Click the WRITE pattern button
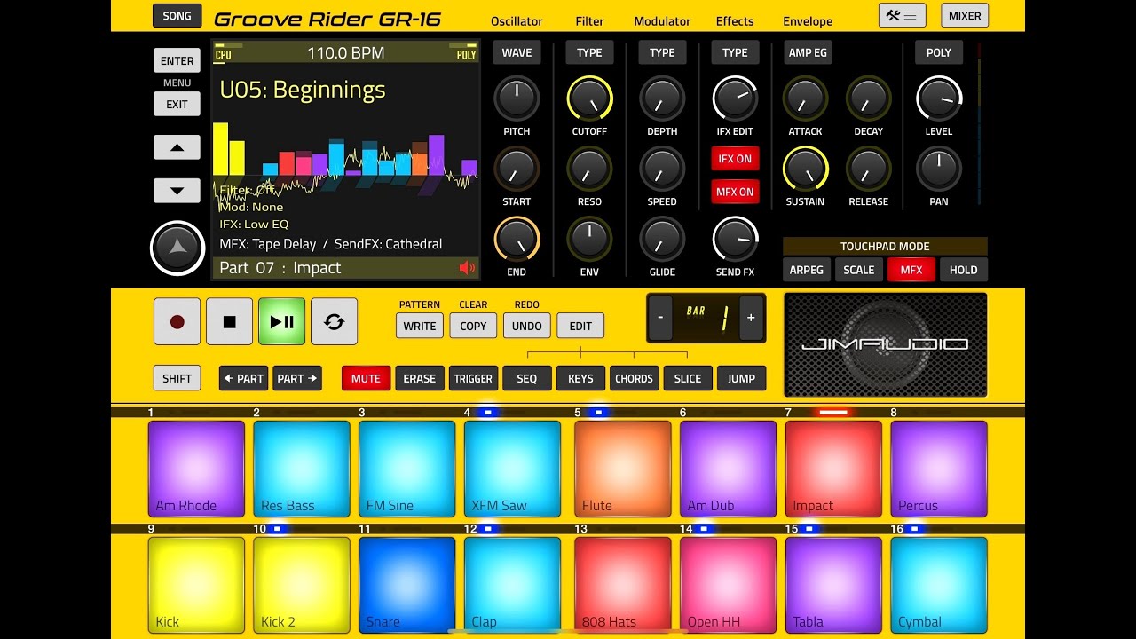 pos(420,326)
